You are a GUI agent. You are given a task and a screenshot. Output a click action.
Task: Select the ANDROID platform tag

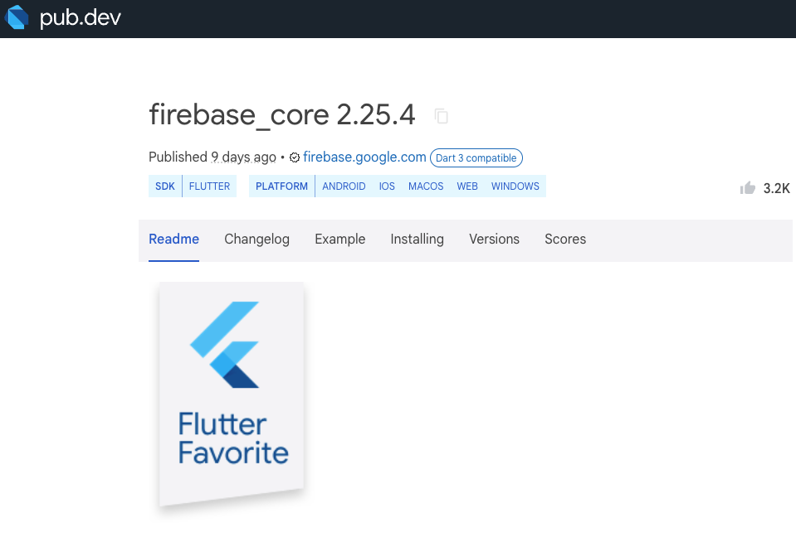(x=344, y=186)
